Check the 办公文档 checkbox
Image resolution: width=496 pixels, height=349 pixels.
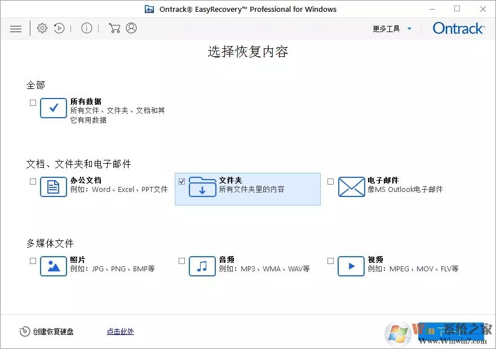point(32,181)
